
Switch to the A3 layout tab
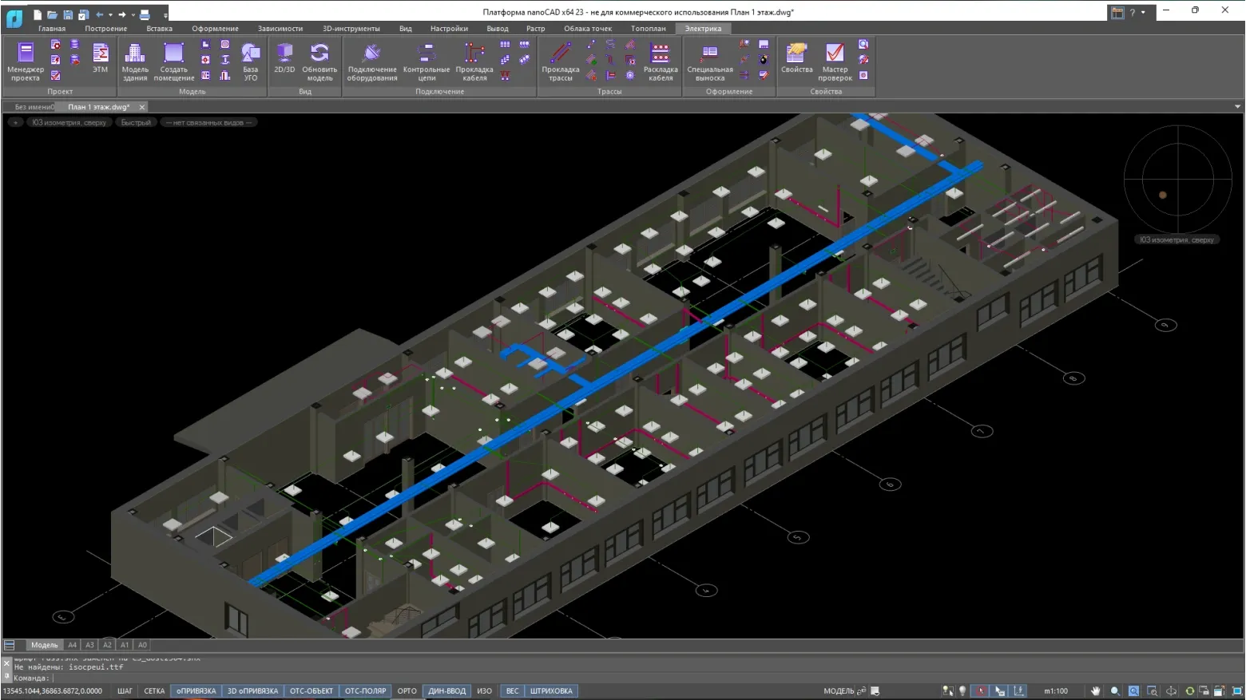(x=89, y=645)
